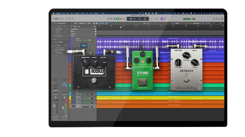Open the Functions dropdown in tracks area
This screenshot has height=137, width=245.
82,23
